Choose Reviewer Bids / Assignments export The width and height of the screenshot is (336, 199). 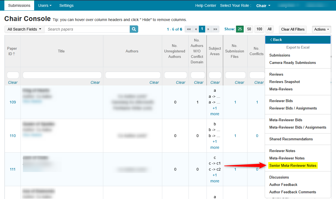pyautogui.click(x=293, y=108)
